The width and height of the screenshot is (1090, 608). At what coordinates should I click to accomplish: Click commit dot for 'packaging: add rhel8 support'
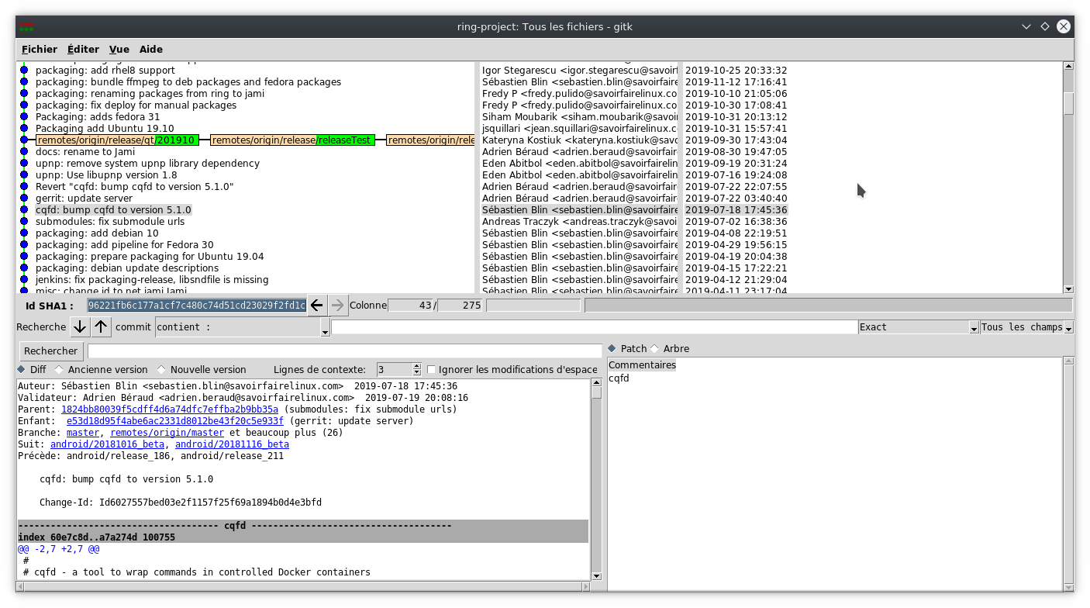24,71
